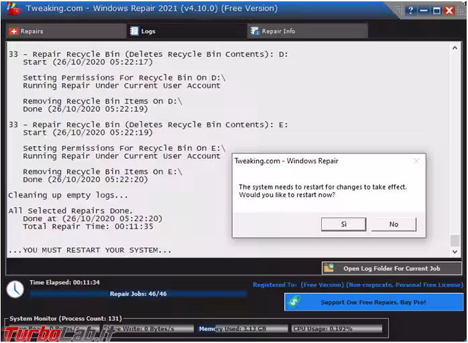Click the Drive Write Bytes/s meter
This screenshot has width=468, height=343.
tap(148, 329)
